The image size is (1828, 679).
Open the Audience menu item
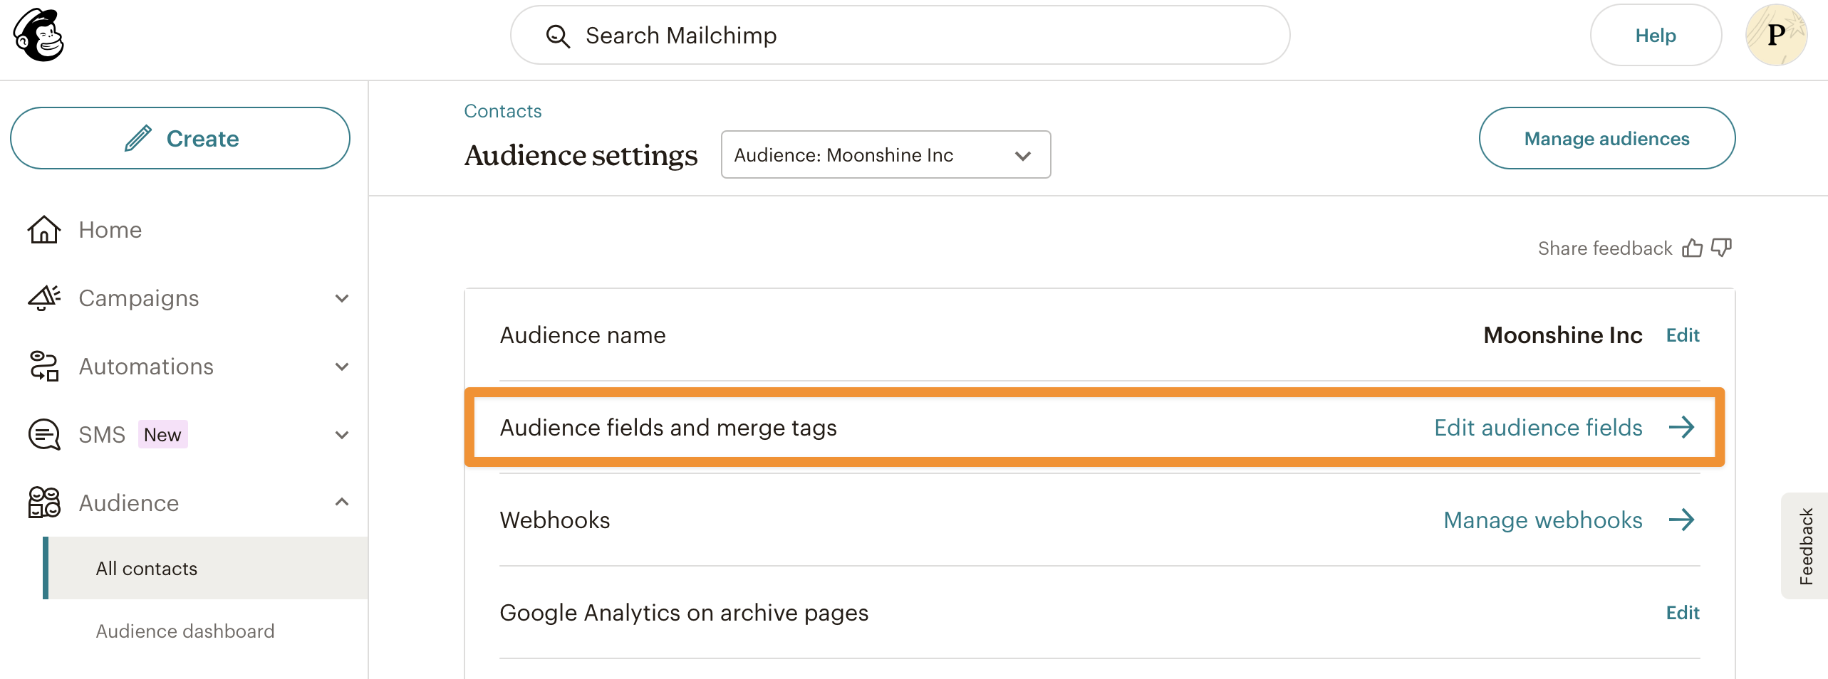tap(129, 503)
